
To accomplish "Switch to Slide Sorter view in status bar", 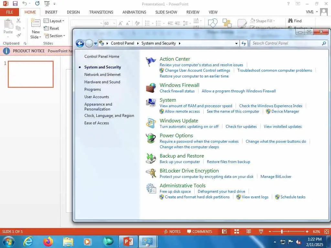I will (237, 232).
